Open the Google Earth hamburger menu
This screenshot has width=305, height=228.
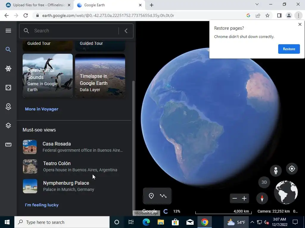(8, 31)
